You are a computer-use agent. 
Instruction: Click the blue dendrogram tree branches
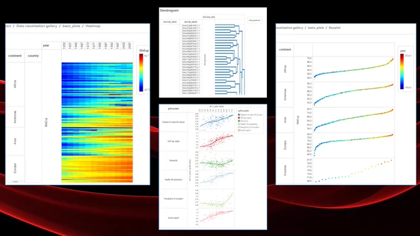230,59
